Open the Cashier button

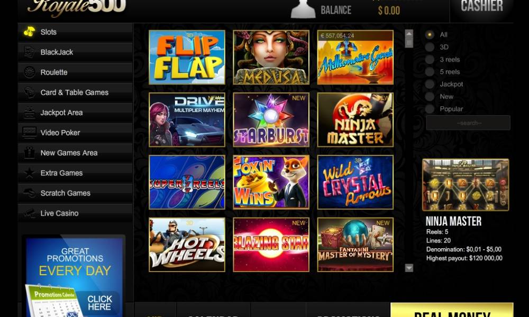(482, 7)
